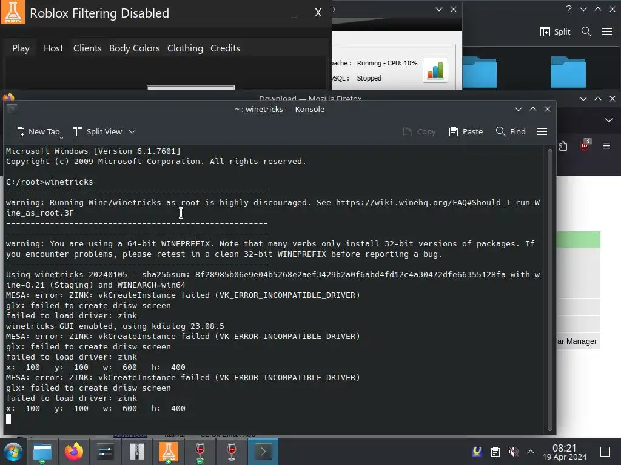Select the first blue folder in file manager
This screenshot has width=621, height=465.
[x=479, y=71]
